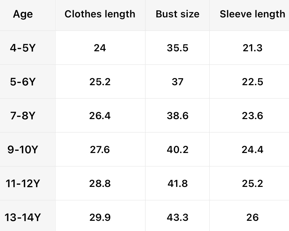Select bust size value 41.8
This screenshot has width=289, height=231.
click(178, 184)
